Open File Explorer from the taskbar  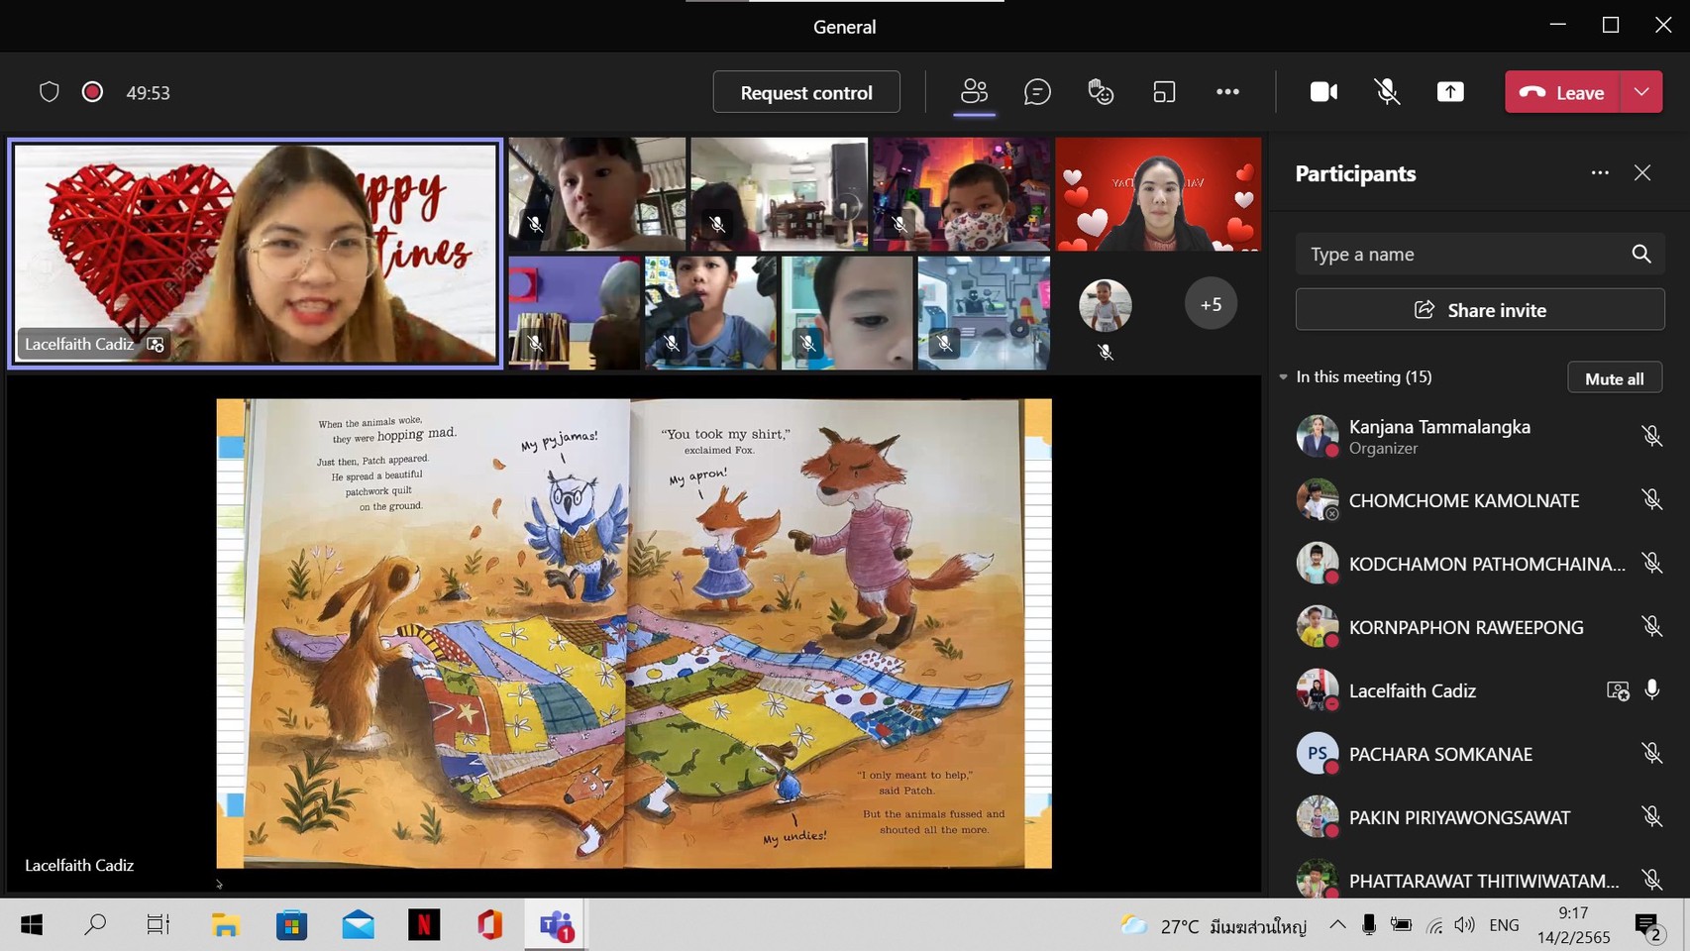pos(226,925)
